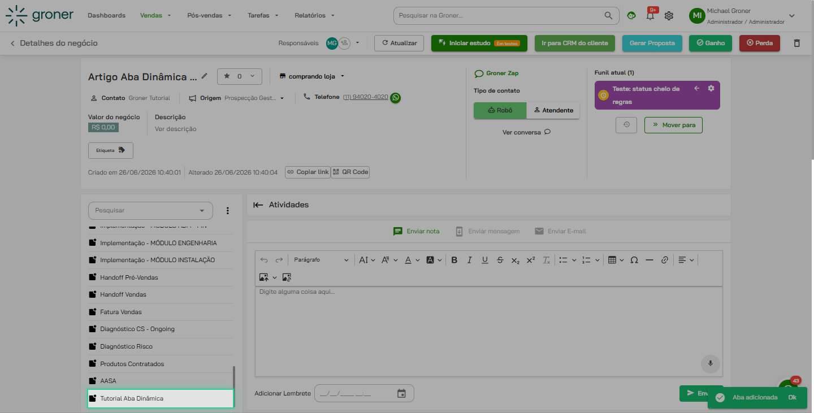Select Tutorial Aba Dinâmica tab item
The width and height of the screenshot is (814, 413).
pos(161,398)
